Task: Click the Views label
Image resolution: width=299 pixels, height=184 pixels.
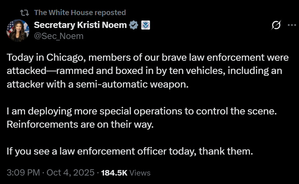Action: (x=140, y=172)
